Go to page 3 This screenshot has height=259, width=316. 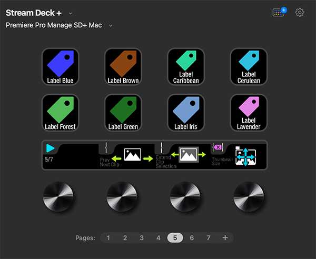(142, 238)
